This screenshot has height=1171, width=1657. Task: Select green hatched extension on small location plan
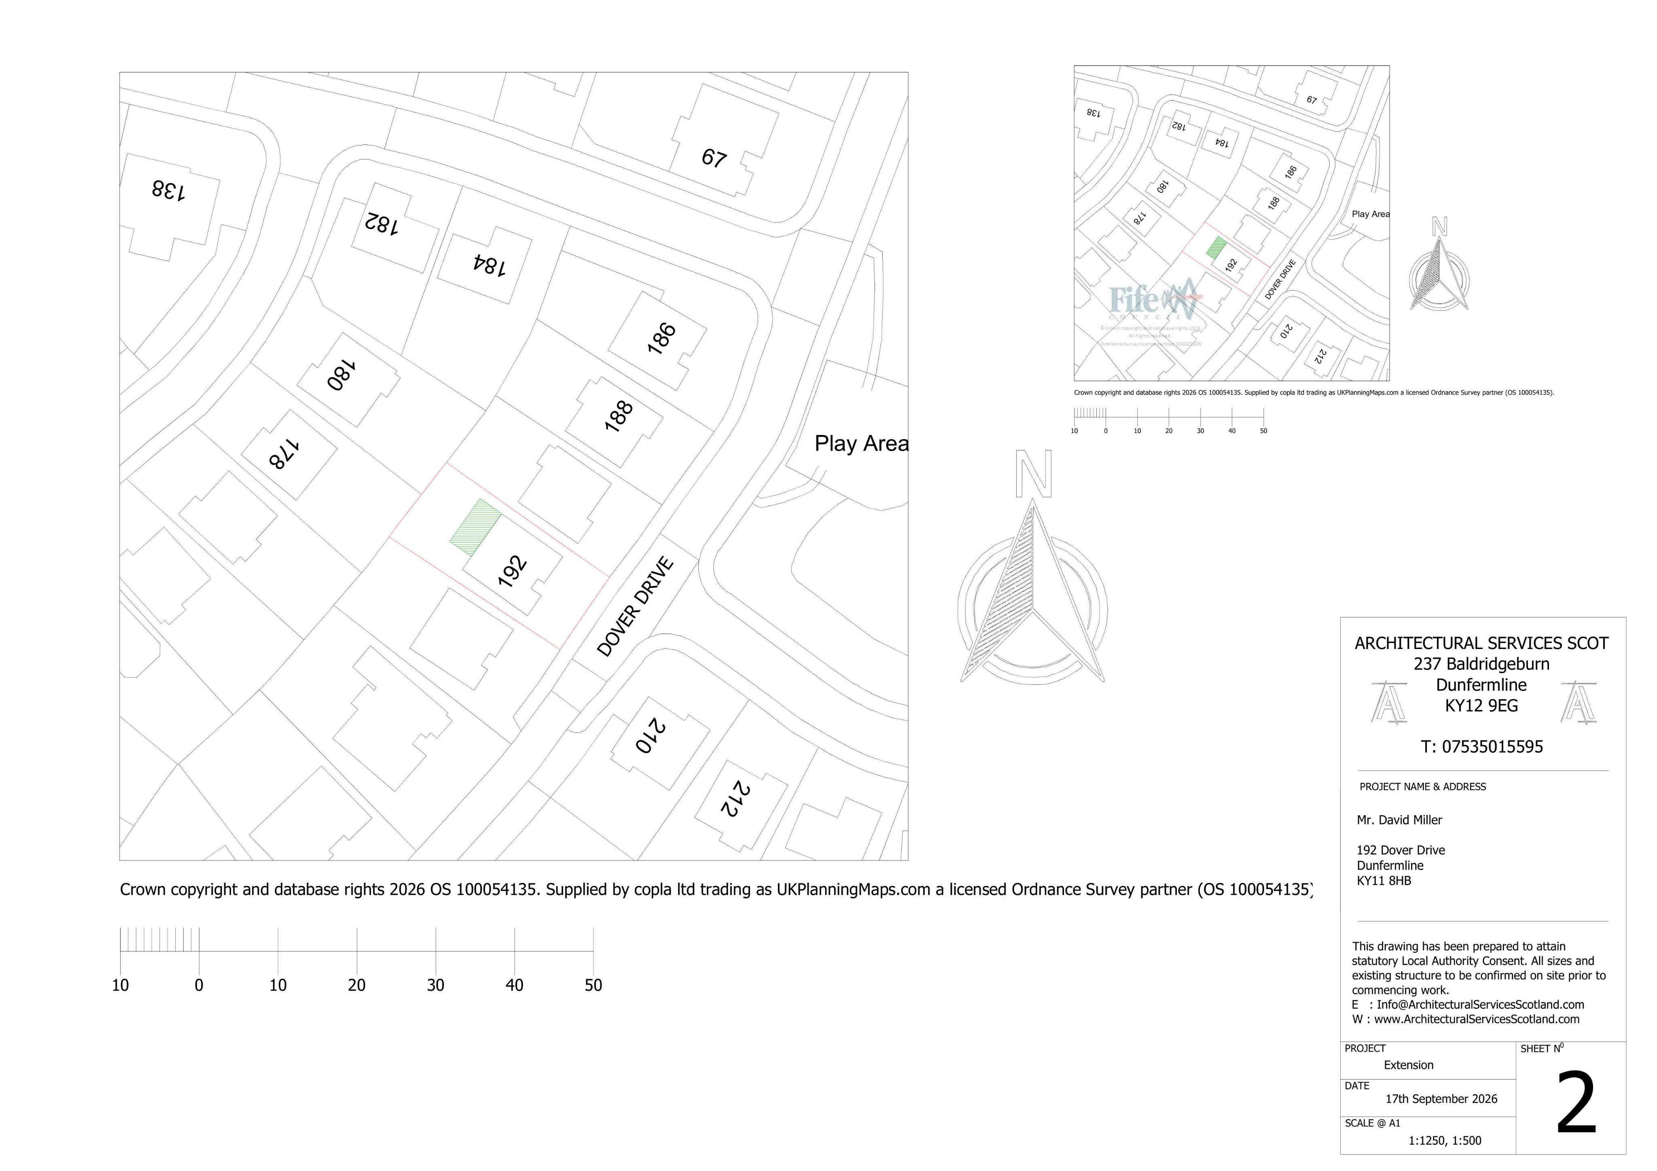pyautogui.click(x=1217, y=248)
